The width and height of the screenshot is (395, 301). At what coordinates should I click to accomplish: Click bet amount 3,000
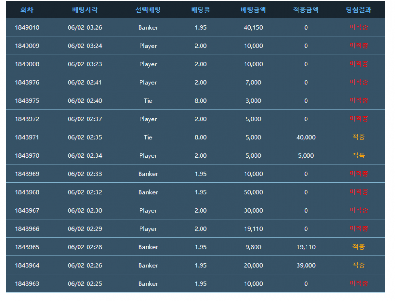pos(253,101)
